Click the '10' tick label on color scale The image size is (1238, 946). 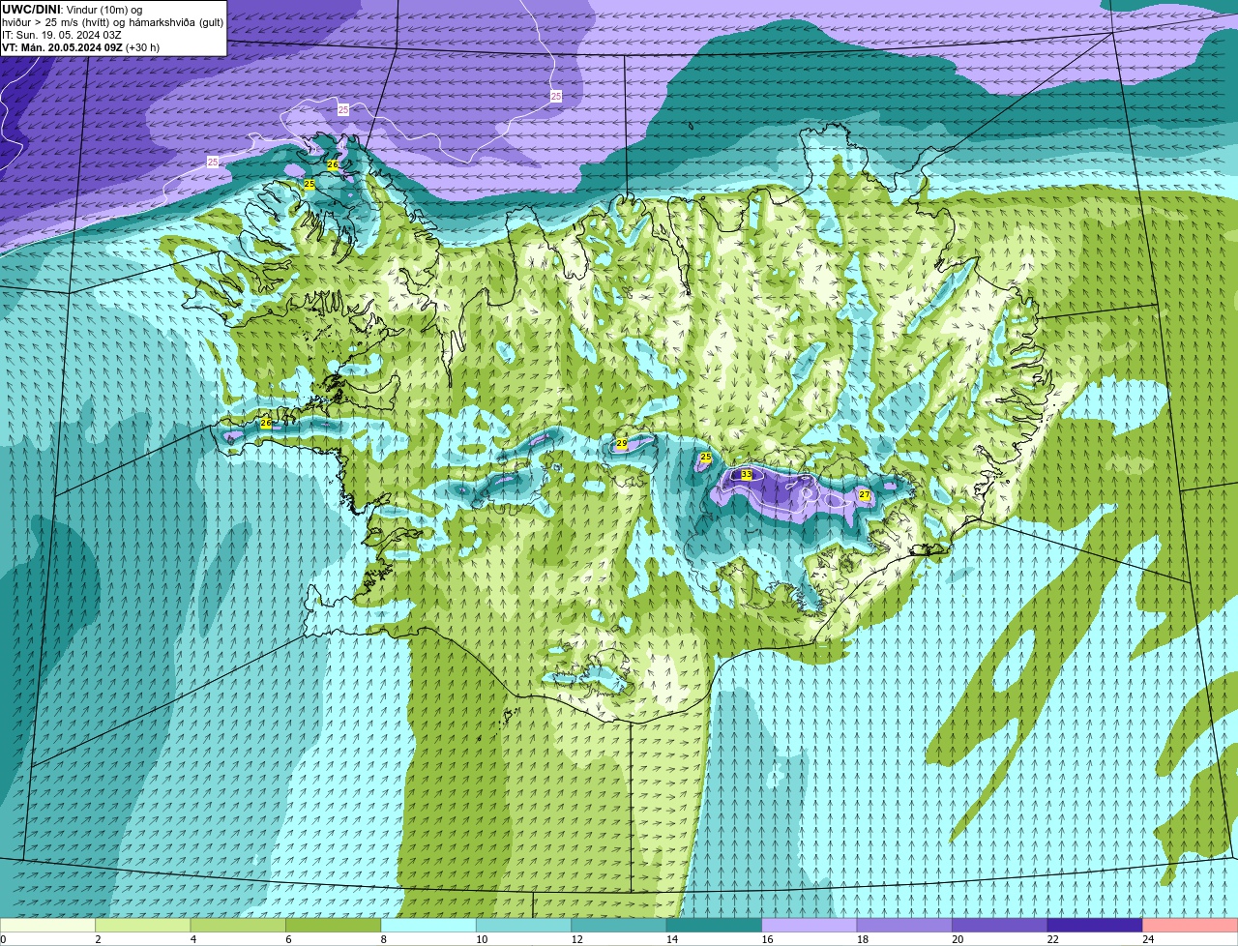[x=482, y=939]
